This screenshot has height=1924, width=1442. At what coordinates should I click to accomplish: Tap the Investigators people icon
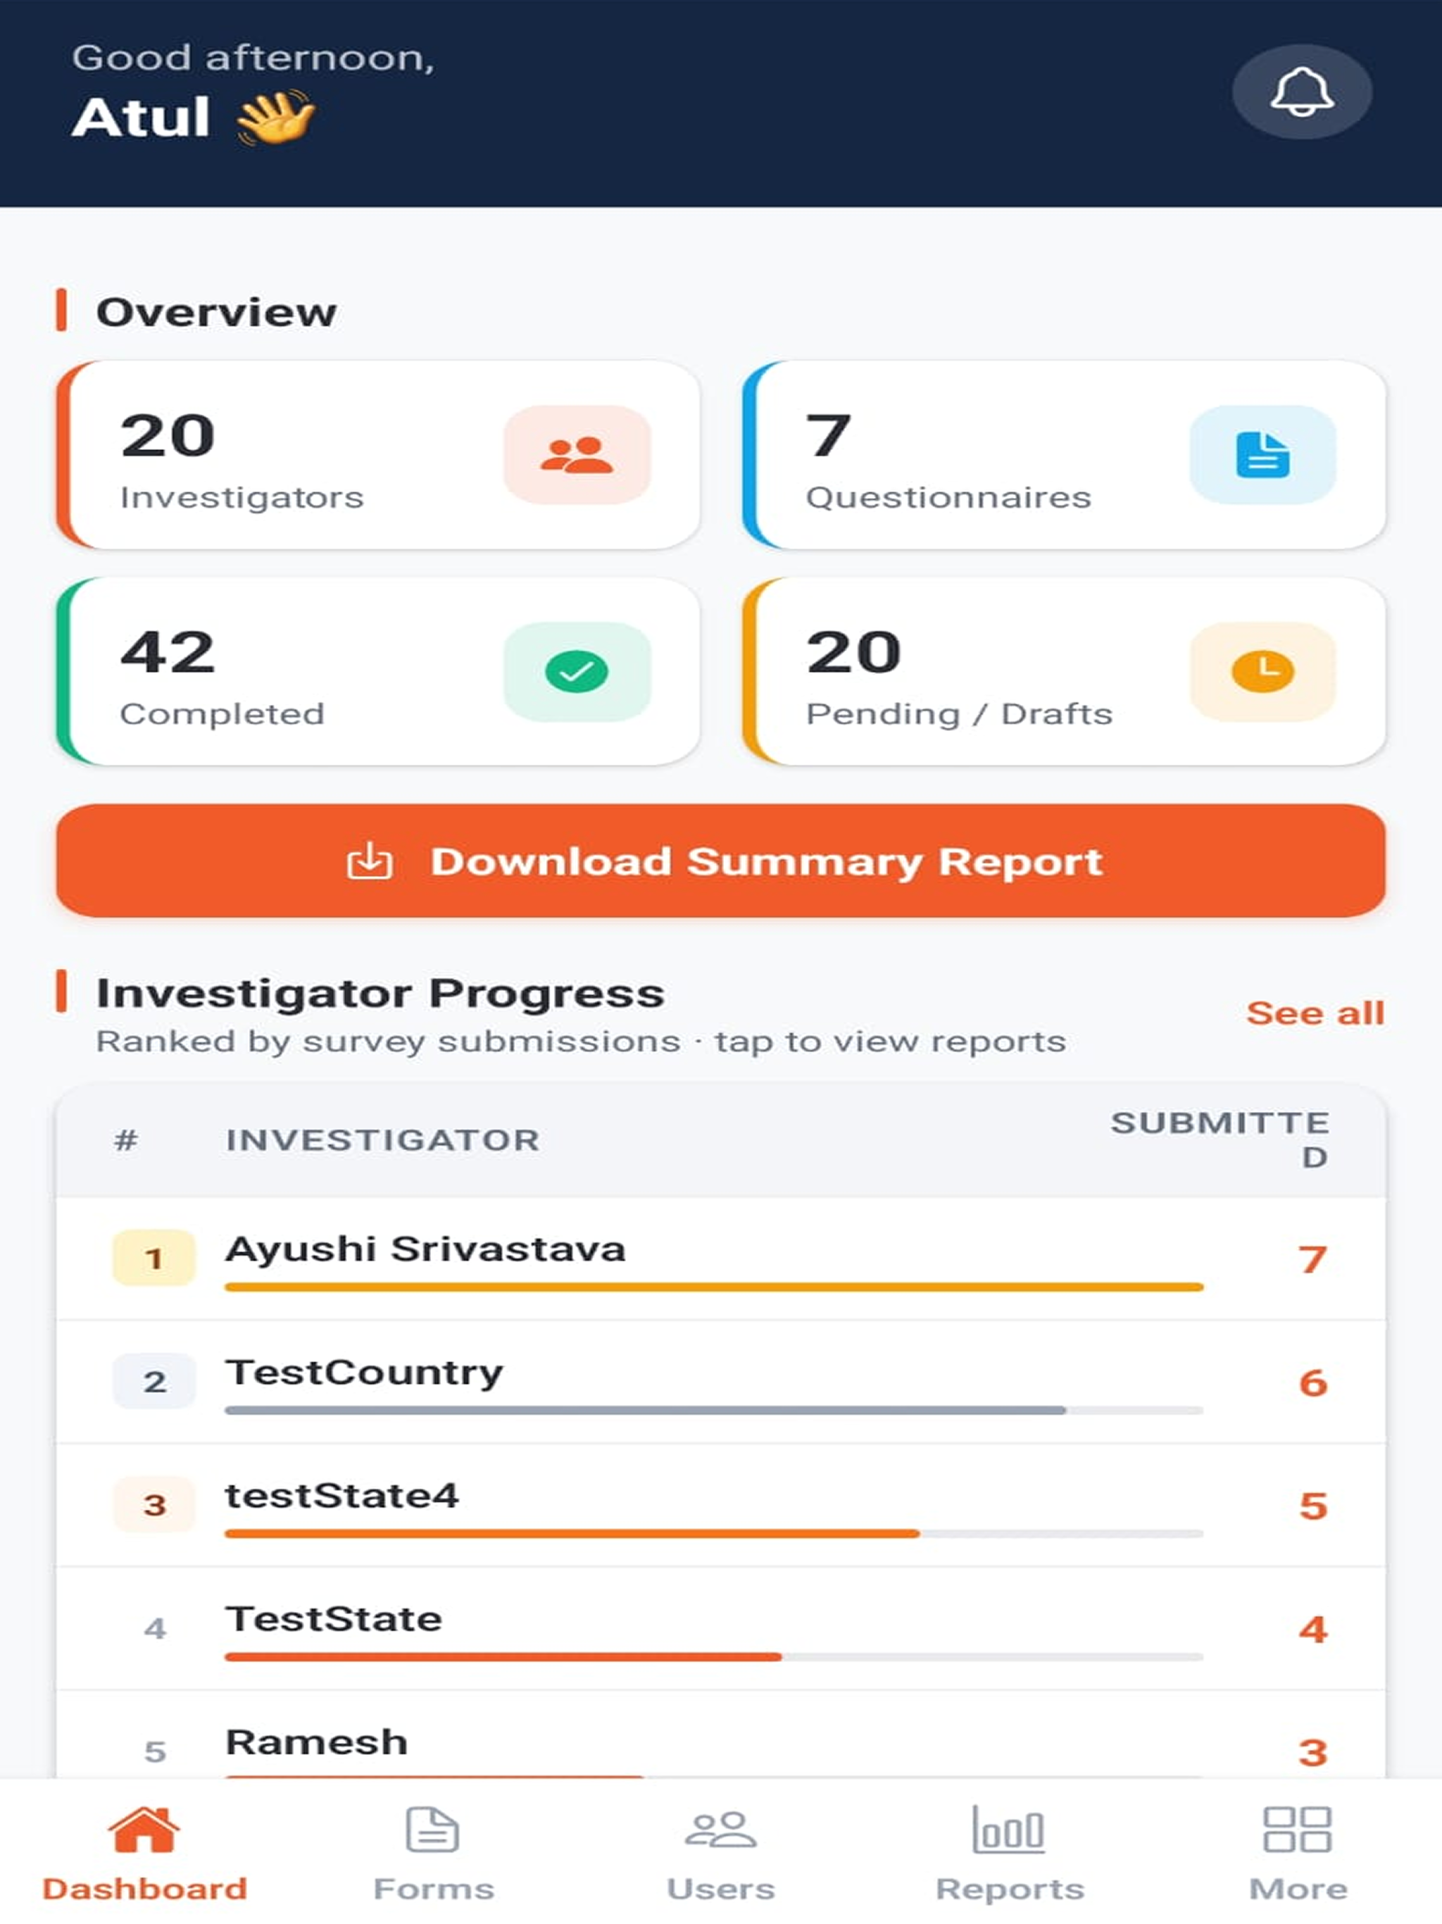coord(577,455)
